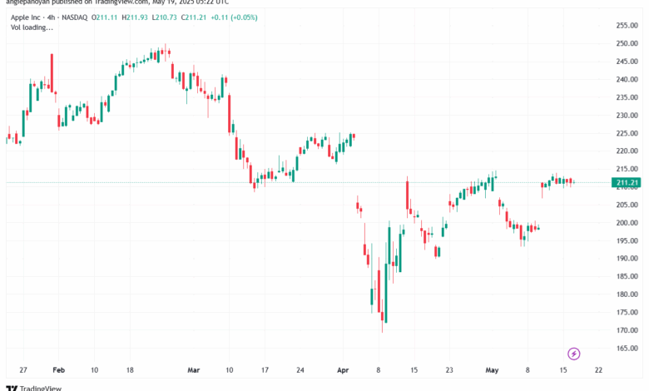Click the TradingView wordmark text
Image resolution: width=649 pixels, height=391 pixels.
(x=41, y=389)
